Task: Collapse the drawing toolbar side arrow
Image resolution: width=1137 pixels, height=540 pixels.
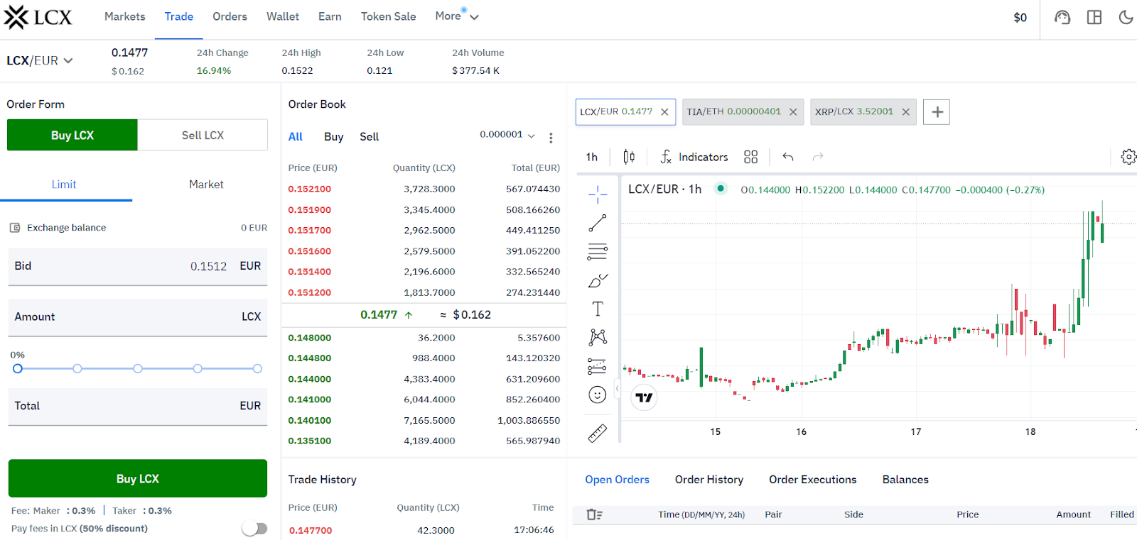Action: click(617, 389)
